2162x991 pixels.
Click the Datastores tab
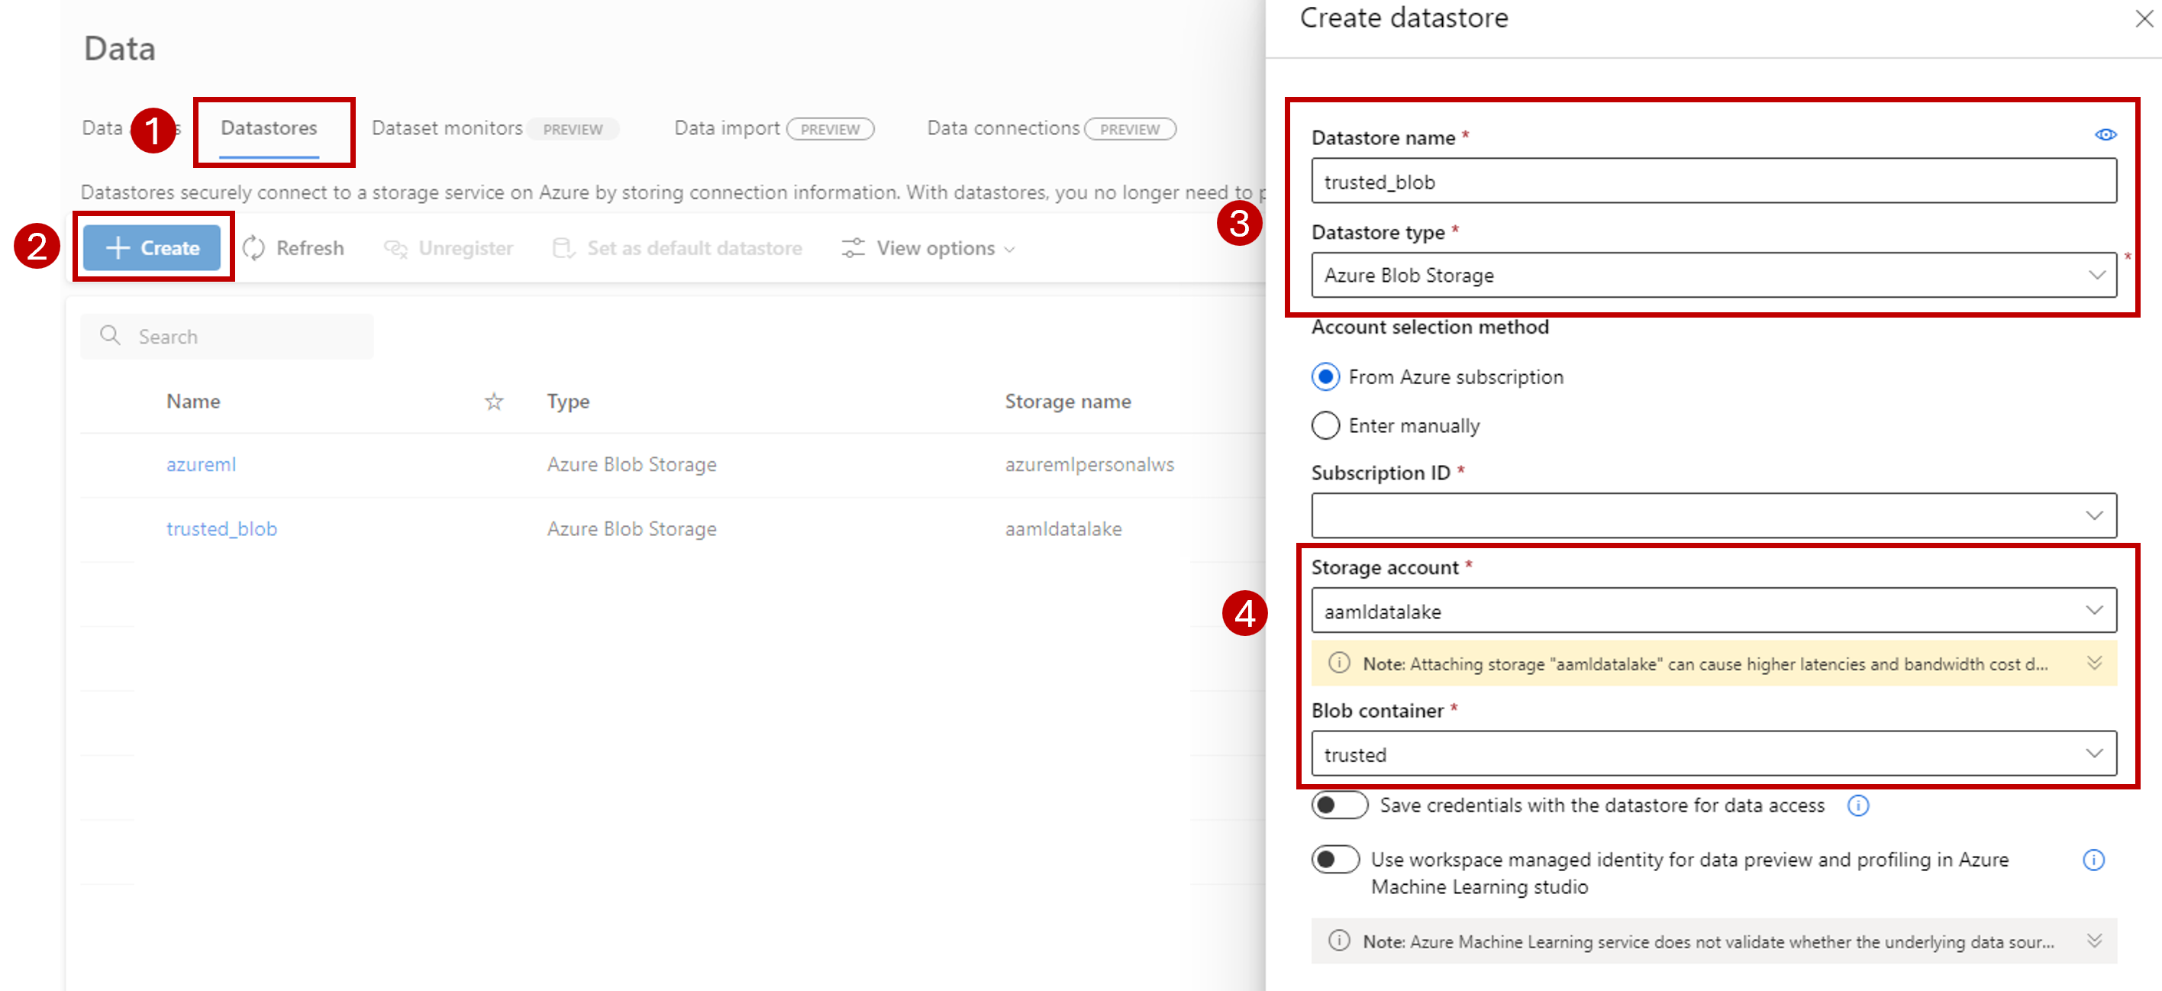point(270,128)
